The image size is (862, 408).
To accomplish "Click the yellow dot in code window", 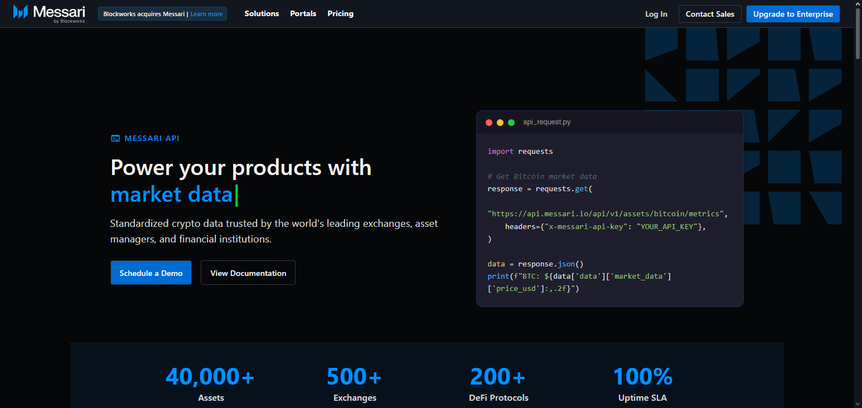I will tap(500, 122).
